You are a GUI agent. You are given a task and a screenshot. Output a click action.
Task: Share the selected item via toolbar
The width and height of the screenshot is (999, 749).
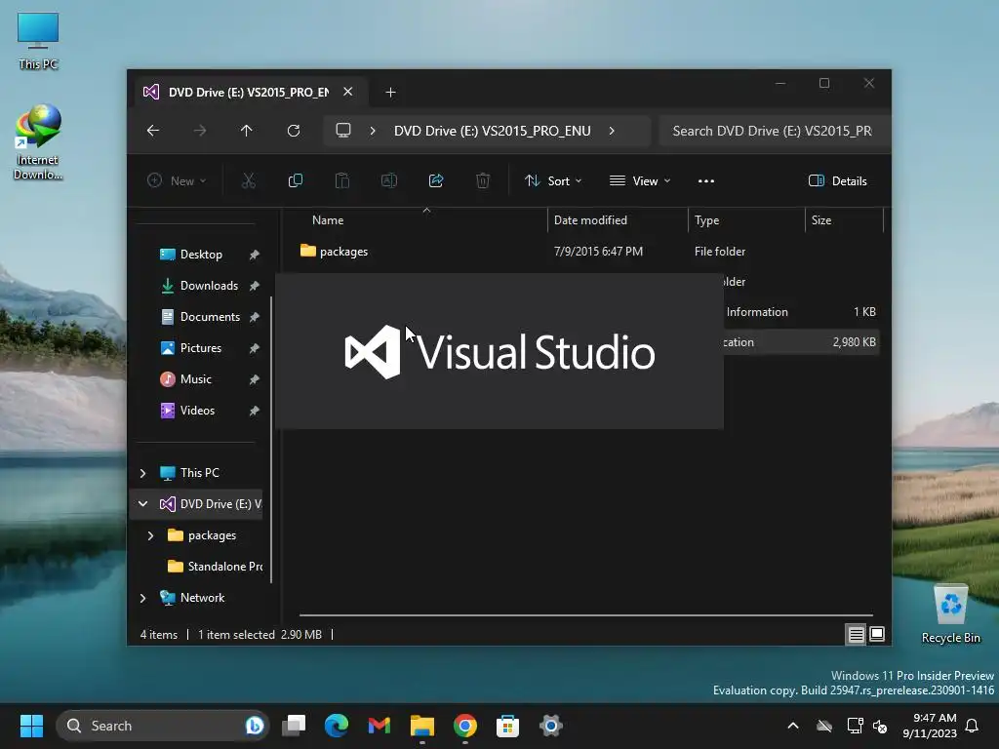point(436,180)
